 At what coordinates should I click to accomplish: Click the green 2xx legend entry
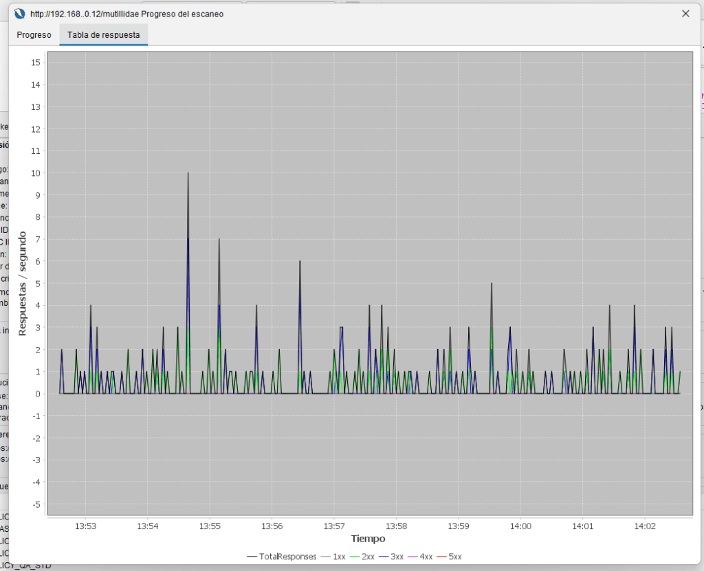pyautogui.click(x=362, y=557)
